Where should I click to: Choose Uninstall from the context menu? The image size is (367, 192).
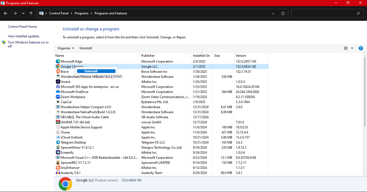pos(96,71)
